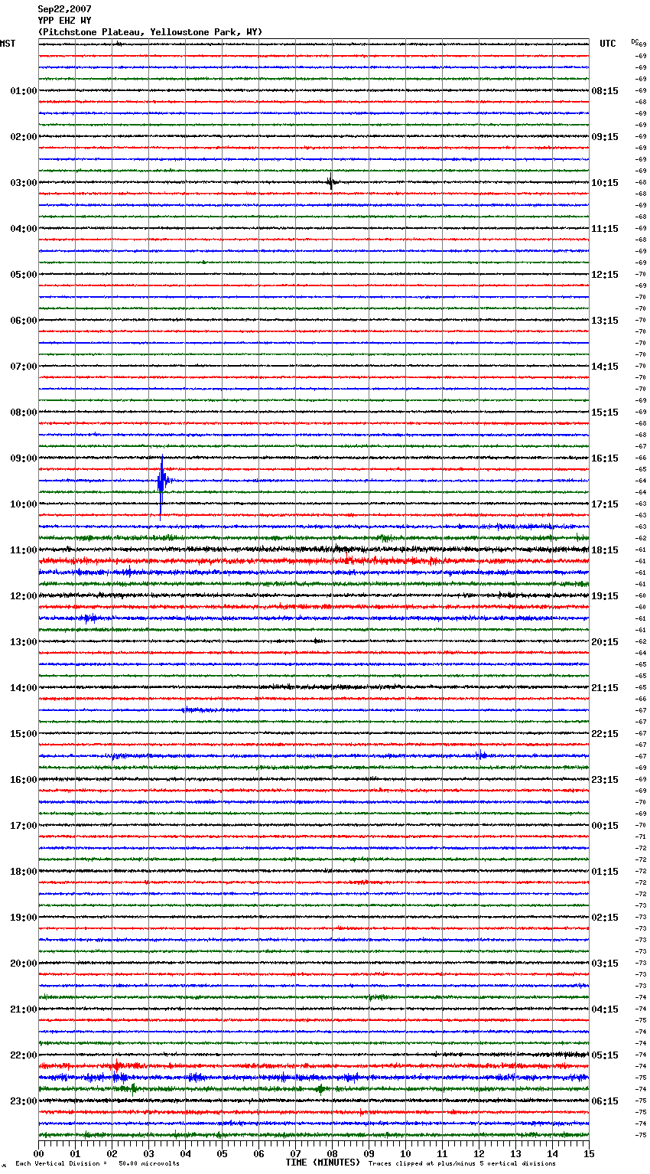This screenshot has width=650, height=1174.
Task: Click minute 15 on the bottom axis
Action: pyautogui.click(x=589, y=1153)
